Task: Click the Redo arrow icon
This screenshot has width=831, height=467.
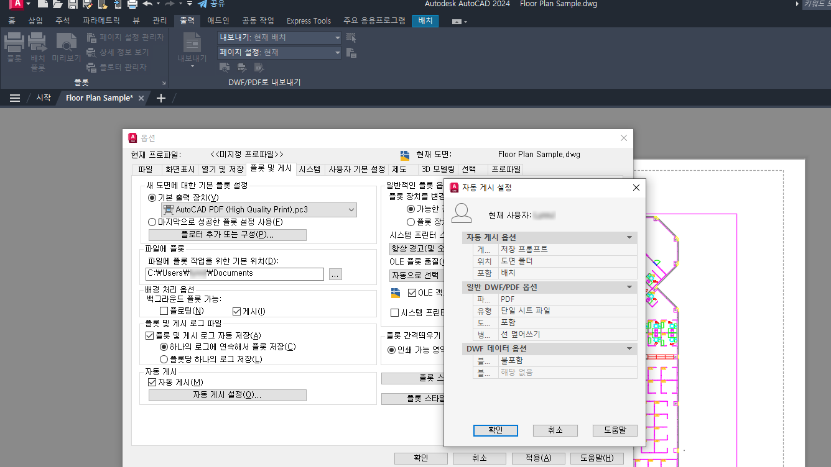Action: pos(169,4)
